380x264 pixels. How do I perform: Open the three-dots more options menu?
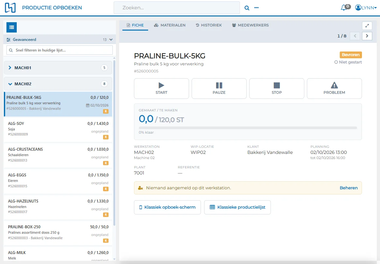256,8
